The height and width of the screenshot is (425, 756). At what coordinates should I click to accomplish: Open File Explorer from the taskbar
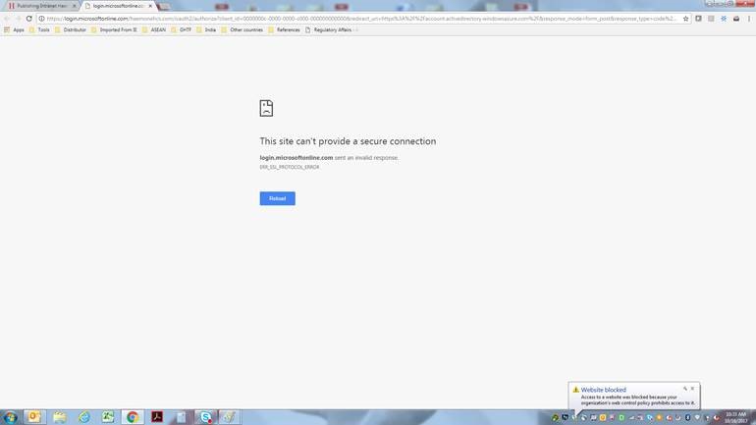point(59,417)
